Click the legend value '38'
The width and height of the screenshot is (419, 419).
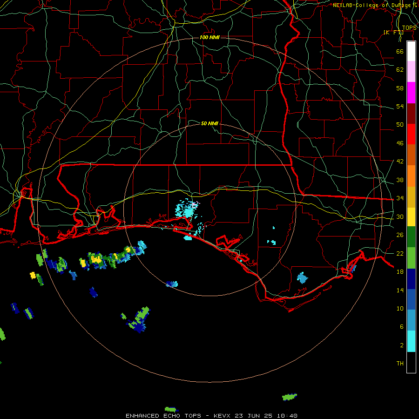(400, 180)
